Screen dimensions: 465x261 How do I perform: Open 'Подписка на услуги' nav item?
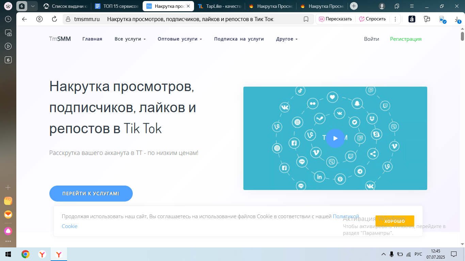point(239,39)
